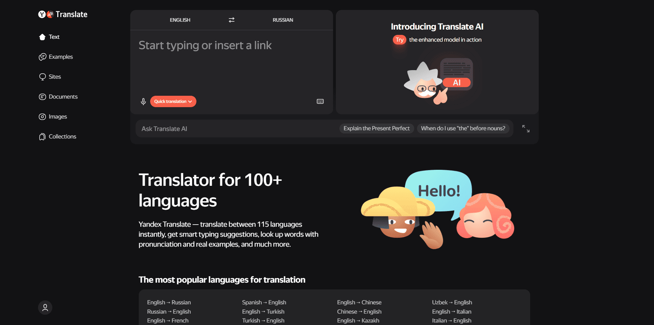Open the RUSSIAN target language selector

[283, 20]
